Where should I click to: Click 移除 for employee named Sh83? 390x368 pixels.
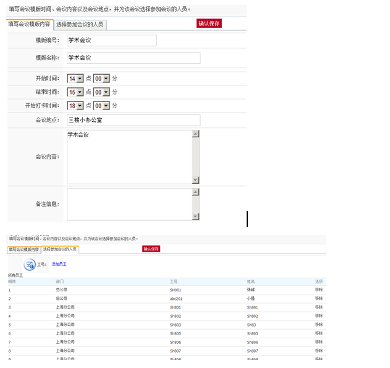pyautogui.click(x=319, y=325)
